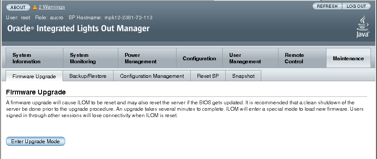The height and width of the screenshot is (159, 377).
Task: Switch to the Configuration Management sub-tab
Action: (152, 76)
